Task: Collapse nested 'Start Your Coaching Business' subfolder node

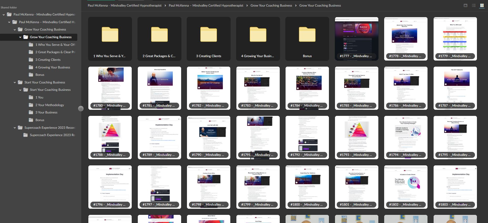Action: [20, 90]
